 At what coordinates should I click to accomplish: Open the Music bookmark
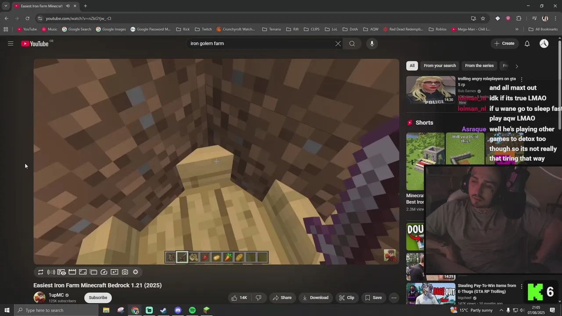click(49, 29)
